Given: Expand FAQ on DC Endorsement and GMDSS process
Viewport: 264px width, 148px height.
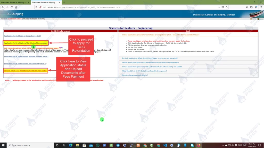Looking at the screenshot, I should [x=152, y=67].
